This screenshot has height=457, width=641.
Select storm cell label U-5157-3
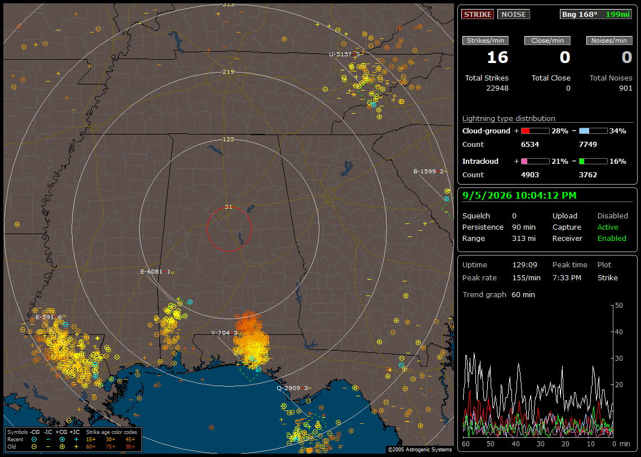[x=344, y=55]
